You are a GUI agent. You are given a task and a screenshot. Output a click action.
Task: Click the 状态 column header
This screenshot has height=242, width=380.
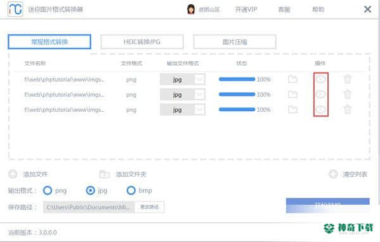pos(242,63)
